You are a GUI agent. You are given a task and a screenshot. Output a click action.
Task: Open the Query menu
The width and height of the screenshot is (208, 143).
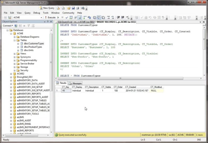coord(27,13)
